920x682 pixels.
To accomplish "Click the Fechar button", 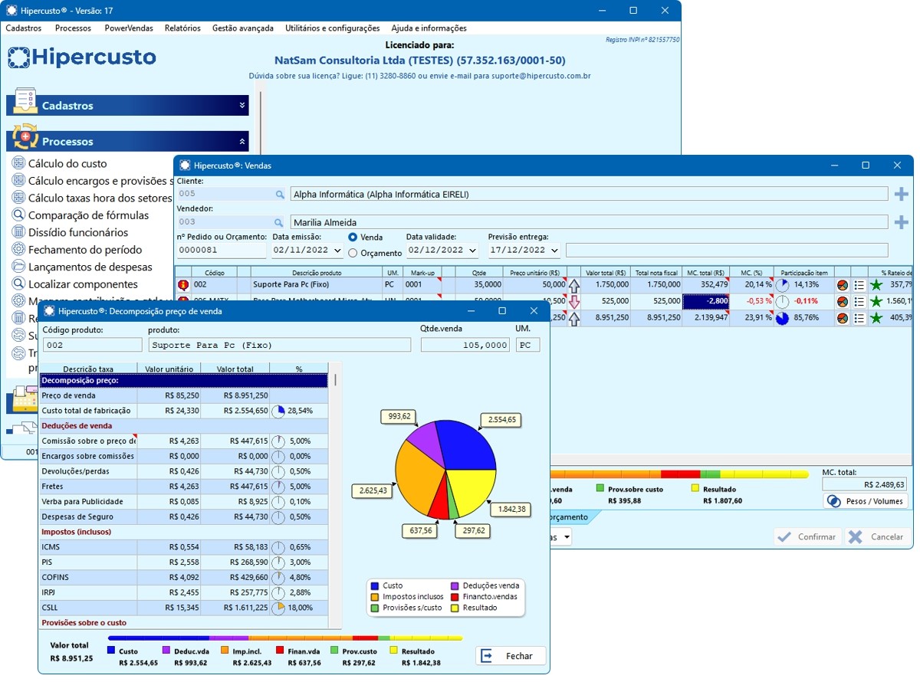I will pyautogui.click(x=510, y=656).
